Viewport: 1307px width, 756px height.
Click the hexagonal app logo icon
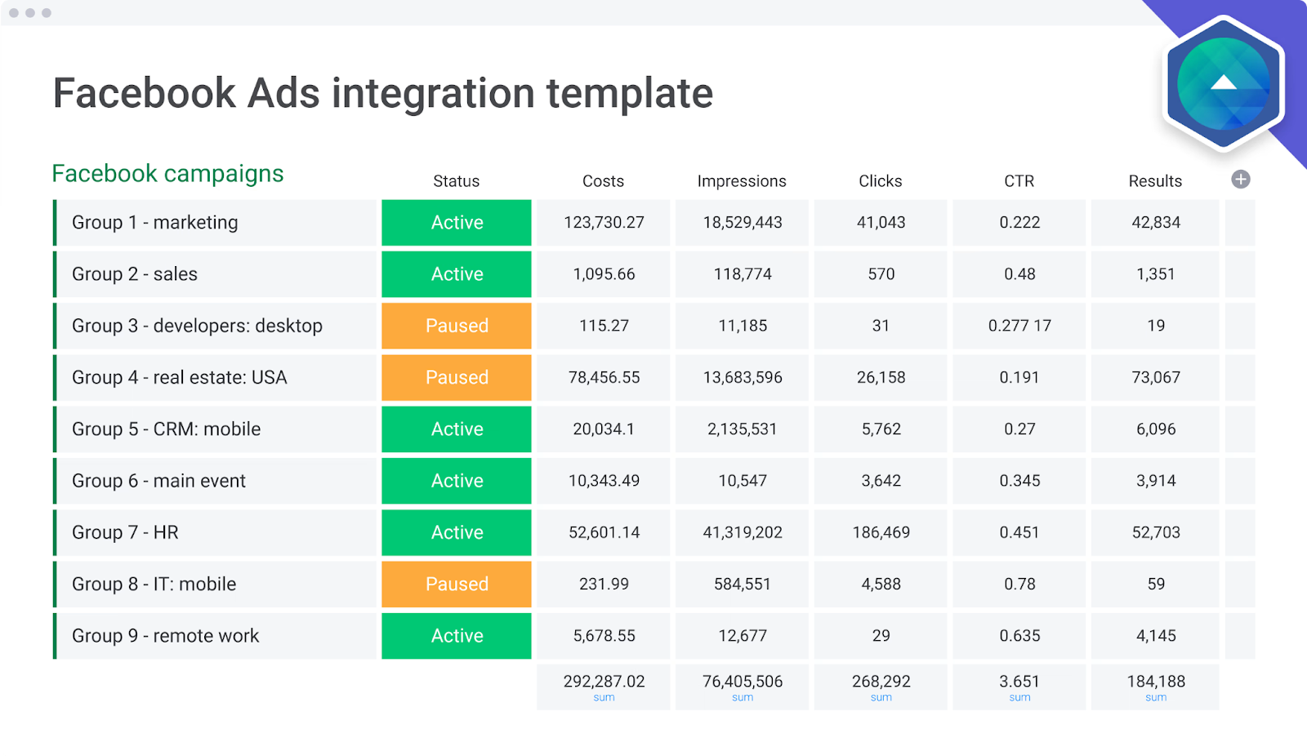(x=1223, y=83)
